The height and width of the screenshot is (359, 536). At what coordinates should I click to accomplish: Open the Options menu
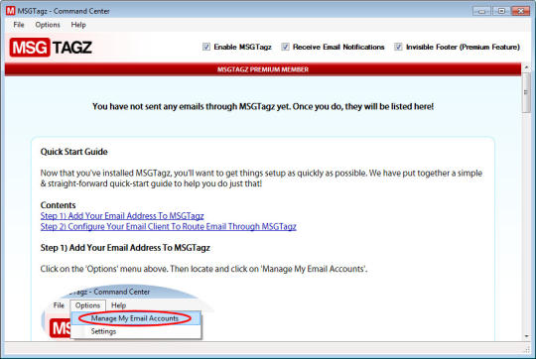[x=48, y=25]
